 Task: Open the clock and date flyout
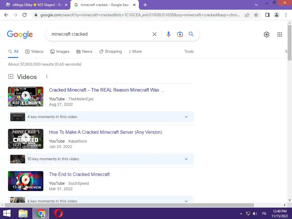click(279, 214)
